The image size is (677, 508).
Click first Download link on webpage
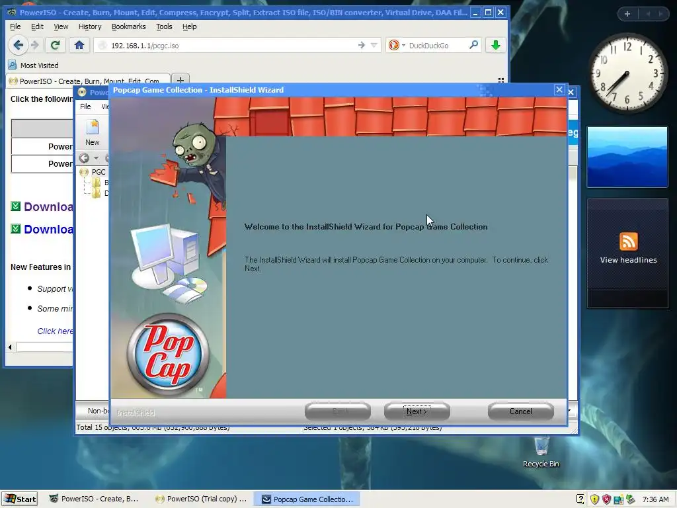[48, 206]
